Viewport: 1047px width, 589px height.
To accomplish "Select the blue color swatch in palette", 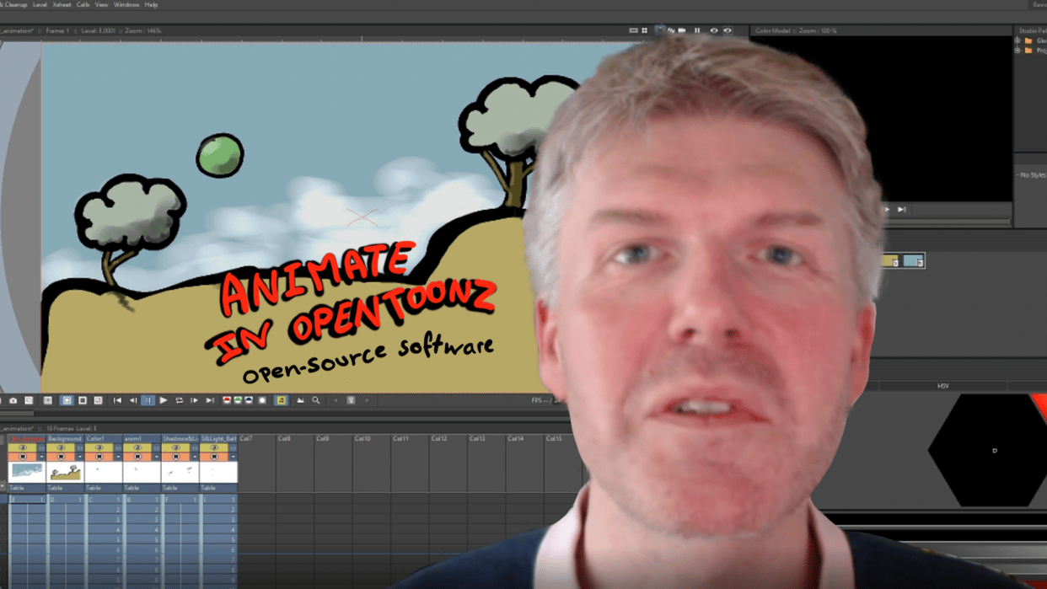I will coord(914,261).
